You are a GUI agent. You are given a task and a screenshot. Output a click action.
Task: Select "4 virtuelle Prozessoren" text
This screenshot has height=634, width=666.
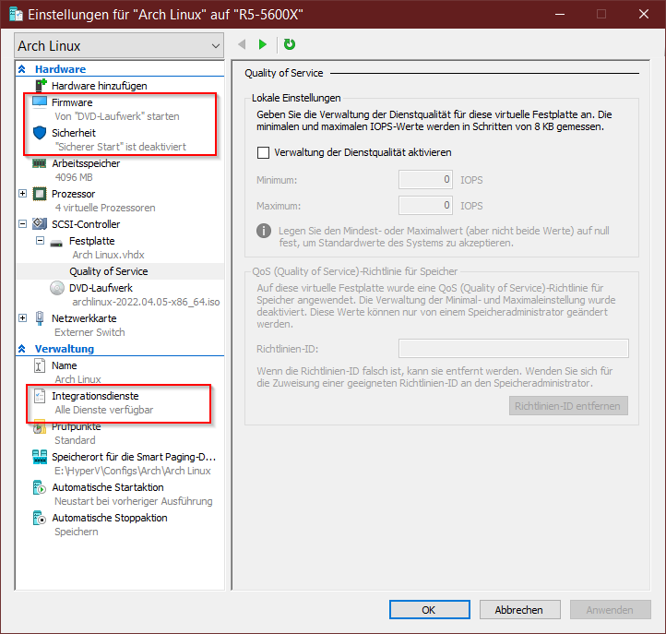pyautogui.click(x=105, y=208)
